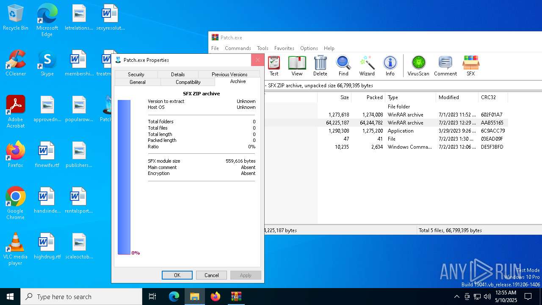Screen dimensions: 542x305
Task: Open the Find tool in WinRAR
Action: click(343, 66)
